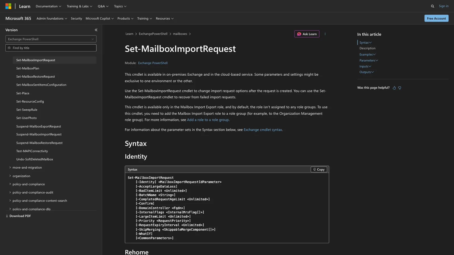
Task: Open the Documentation dropdown menu
Action: [x=49, y=6]
